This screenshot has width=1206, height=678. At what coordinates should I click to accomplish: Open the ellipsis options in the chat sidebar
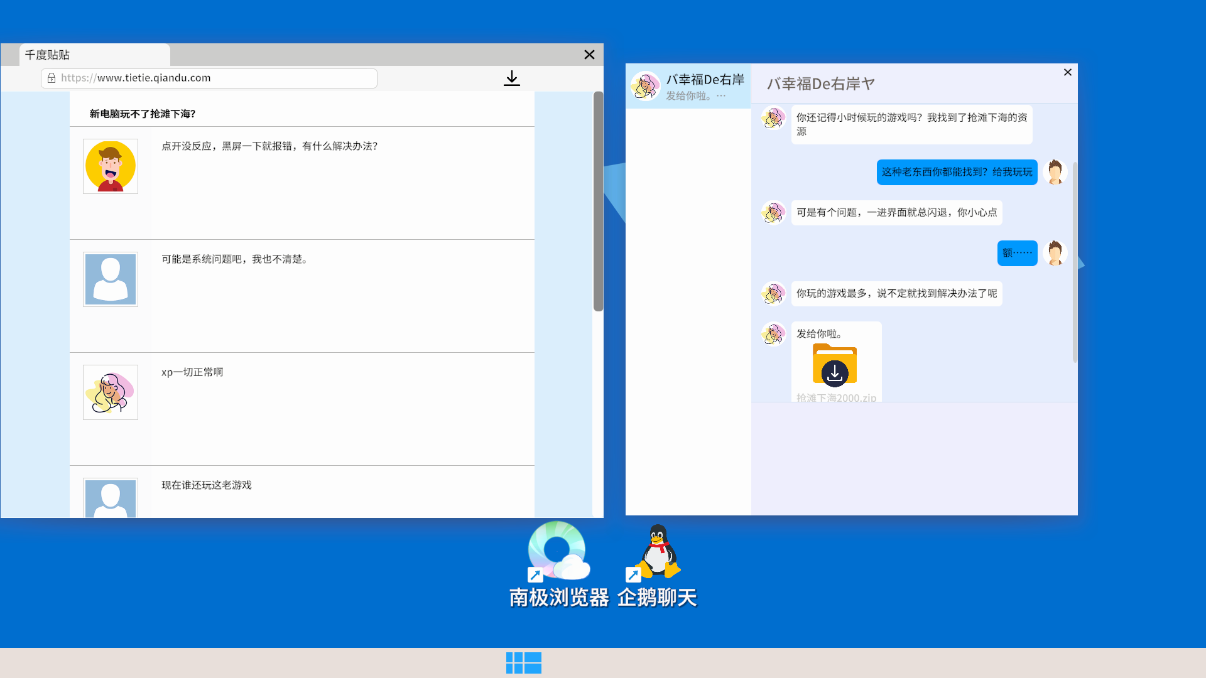[x=721, y=95]
